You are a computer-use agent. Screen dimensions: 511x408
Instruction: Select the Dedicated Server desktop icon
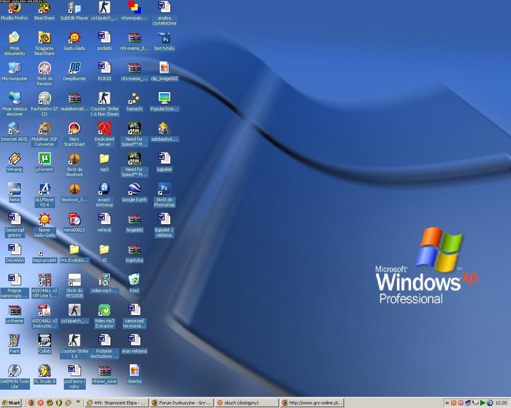(x=104, y=134)
